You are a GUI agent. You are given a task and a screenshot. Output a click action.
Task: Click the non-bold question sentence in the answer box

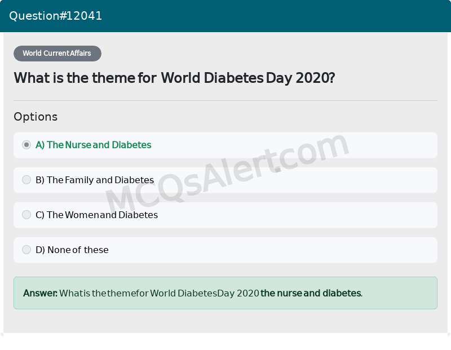tap(159, 293)
